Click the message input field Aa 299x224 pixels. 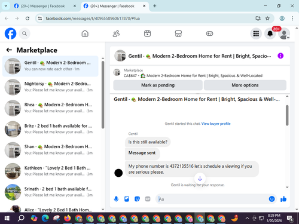point(212,199)
